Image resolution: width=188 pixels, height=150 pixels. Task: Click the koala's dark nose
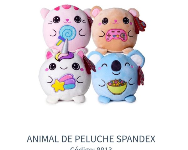(x=116, y=66)
